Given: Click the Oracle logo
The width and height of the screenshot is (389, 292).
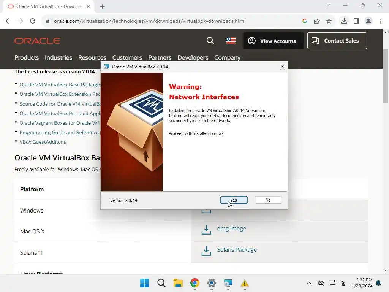Looking at the screenshot, I should click(37, 40).
